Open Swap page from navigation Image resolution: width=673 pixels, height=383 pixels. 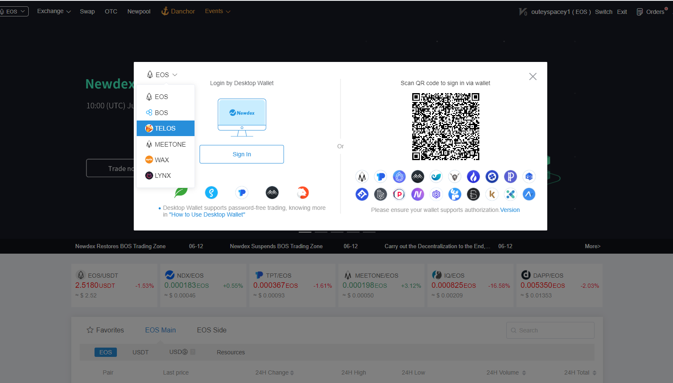point(87,11)
